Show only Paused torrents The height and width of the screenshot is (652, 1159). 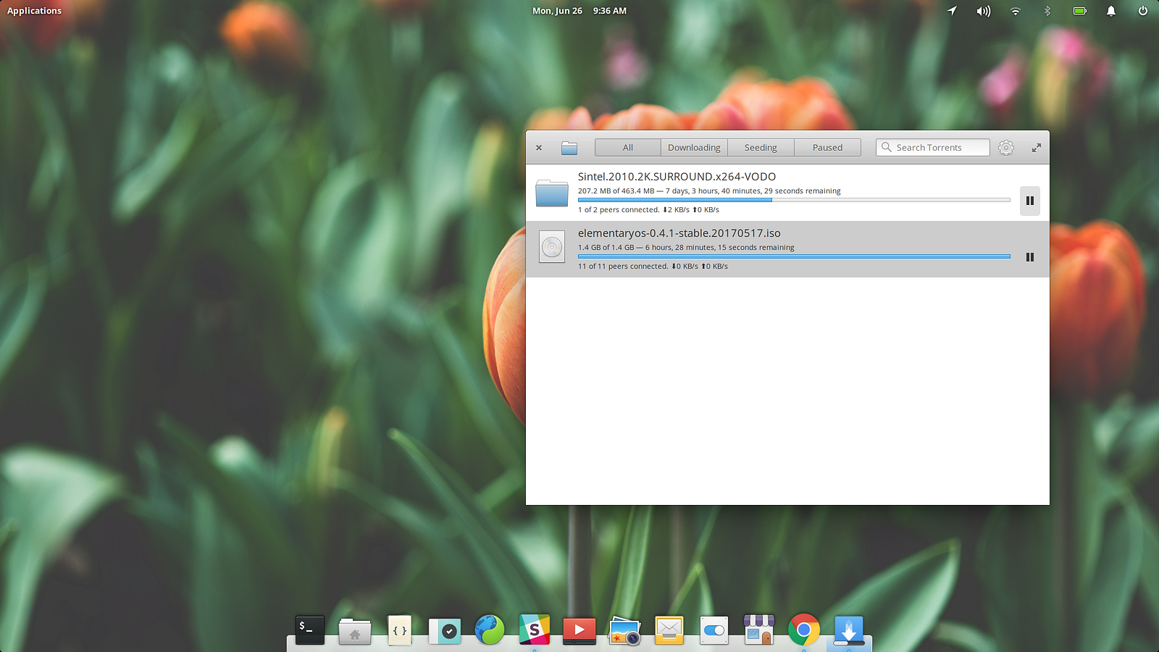(827, 148)
